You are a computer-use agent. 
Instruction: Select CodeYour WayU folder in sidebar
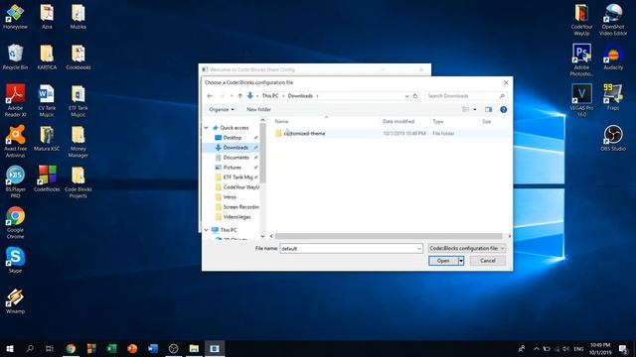click(x=240, y=187)
